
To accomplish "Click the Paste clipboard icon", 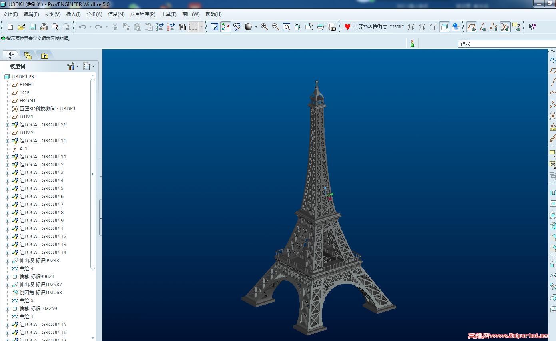I will point(138,27).
